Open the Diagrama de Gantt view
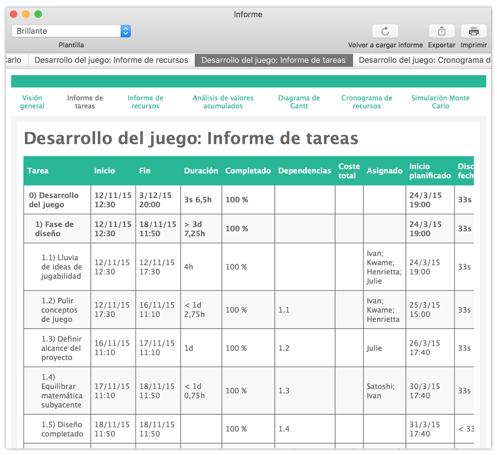This screenshot has width=497, height=455. [x=299, y=102]
